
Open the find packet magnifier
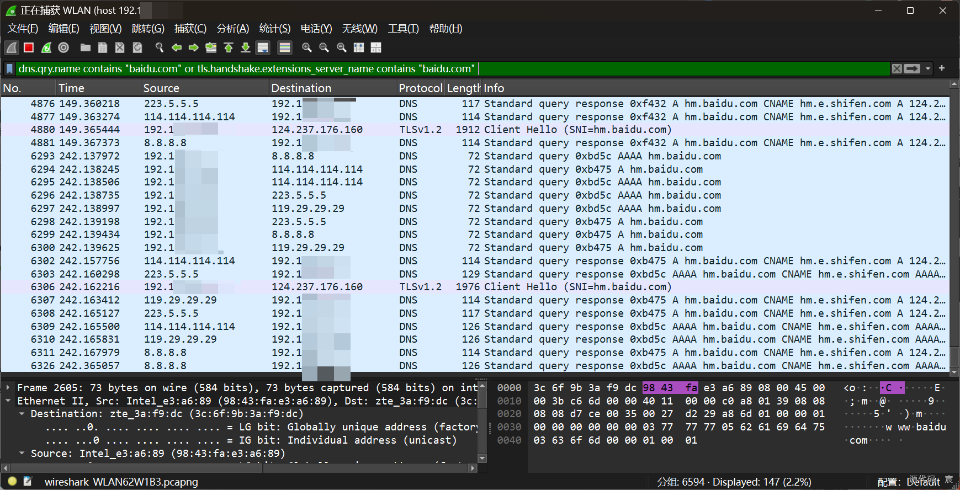159,47
